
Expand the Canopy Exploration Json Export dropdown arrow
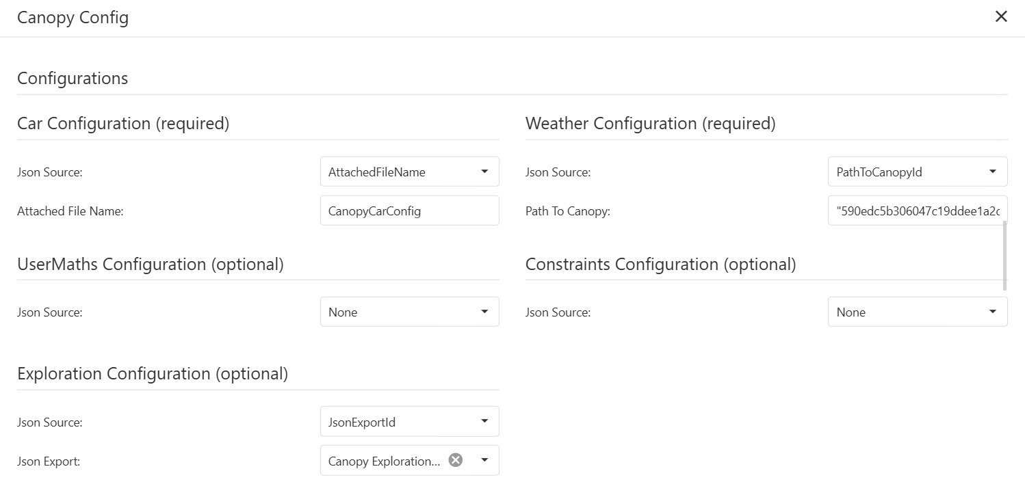coord(484,460)
